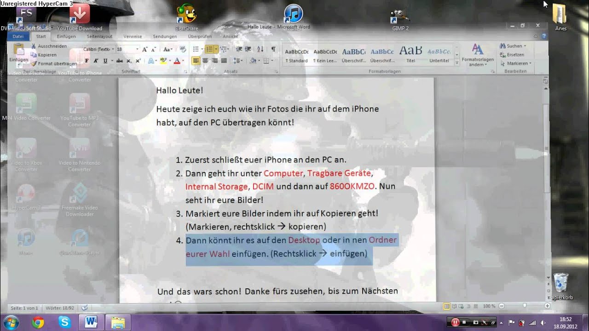The height and width of the screenshot is (331, 589).
Task: Select print layout view icon
Action: 446,306
